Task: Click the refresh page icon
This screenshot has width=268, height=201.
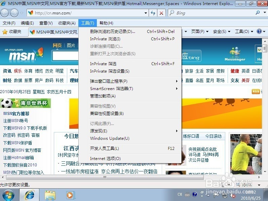Action: 153,13
